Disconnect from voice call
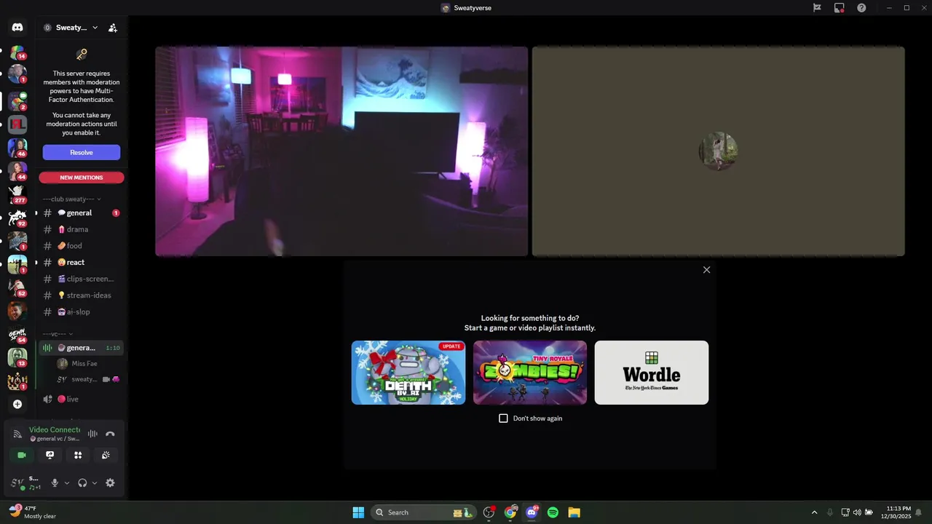The image size is (932, 524). tap(110, 434)
